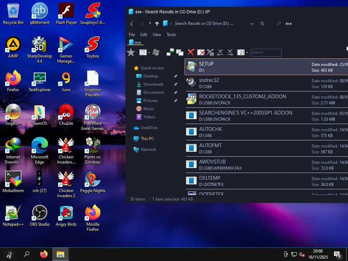Select Network in navigation pane
Screen dimensions: 348x261
(x=148, y=150)
